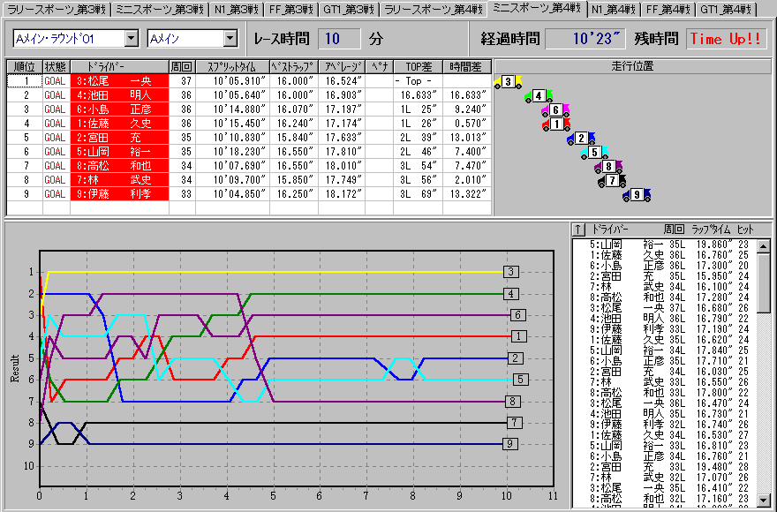This screenshot has width=777, height=512.
Task: Click the yellow car number 3 icon
Action: point(509,82)
